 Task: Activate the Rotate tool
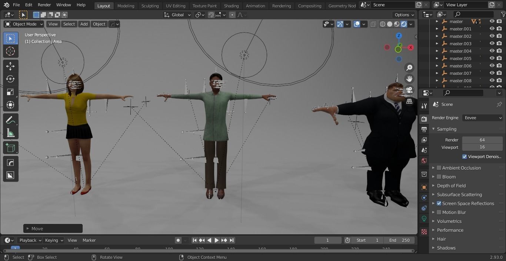point(10,79)
